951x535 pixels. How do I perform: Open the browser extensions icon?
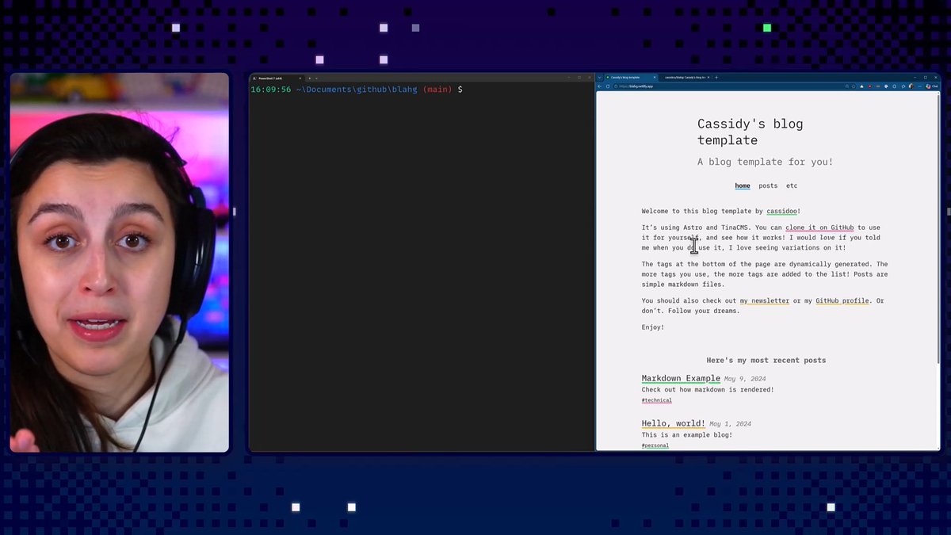click(903, 86)
